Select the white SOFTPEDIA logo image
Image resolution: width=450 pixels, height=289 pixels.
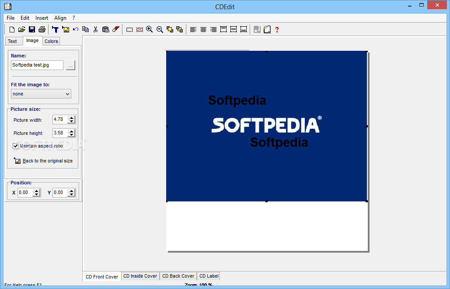pos(267,125)
